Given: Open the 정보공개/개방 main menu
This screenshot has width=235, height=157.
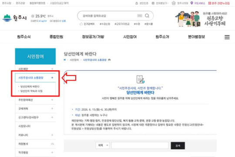Looking at the screenshot, I should (93, 37).
